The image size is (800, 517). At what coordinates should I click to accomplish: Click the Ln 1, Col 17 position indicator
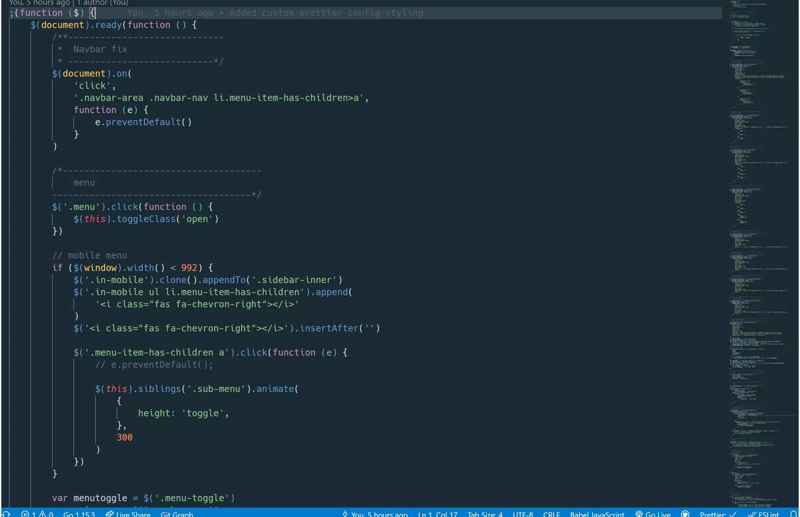437,514
